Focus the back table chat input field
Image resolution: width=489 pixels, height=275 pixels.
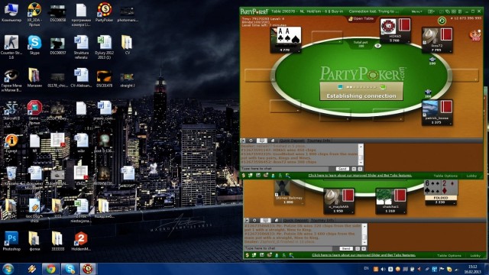click(289, 248)
